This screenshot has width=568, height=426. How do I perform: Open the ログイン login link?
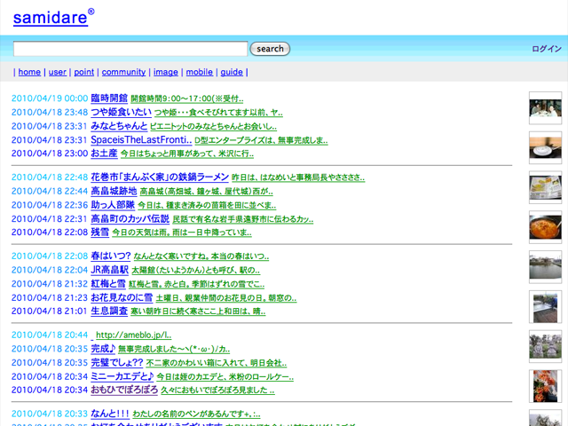pyautogui.click(x=547, y=49)
